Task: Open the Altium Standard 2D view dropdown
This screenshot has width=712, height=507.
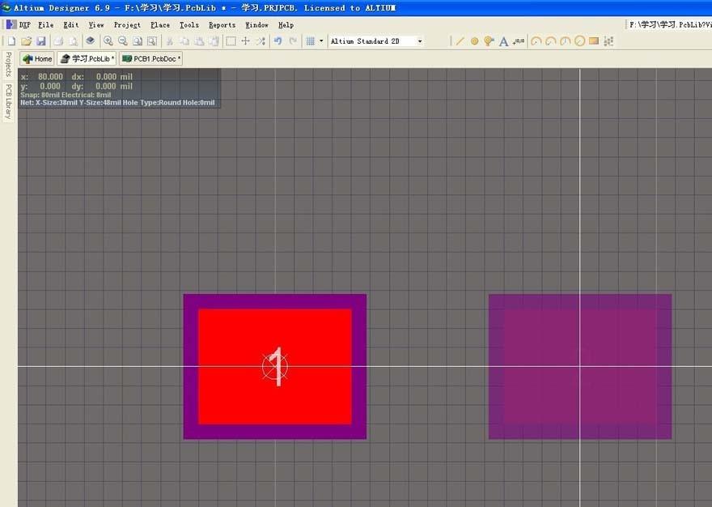Action: [x=420, y=40]
